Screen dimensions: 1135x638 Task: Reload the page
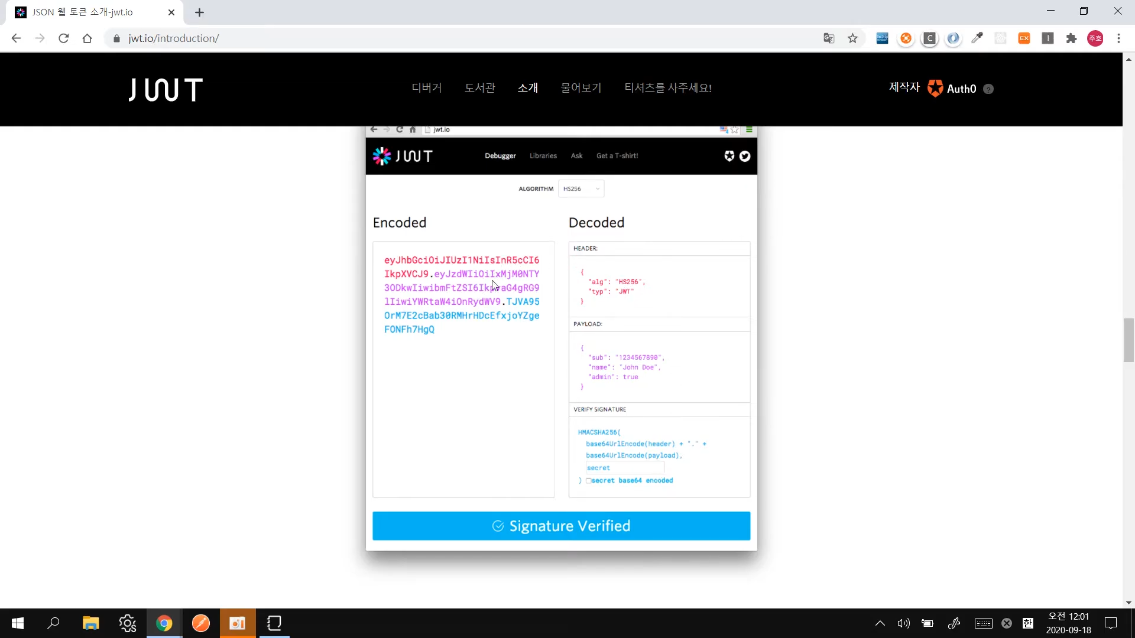click(64, 38)
